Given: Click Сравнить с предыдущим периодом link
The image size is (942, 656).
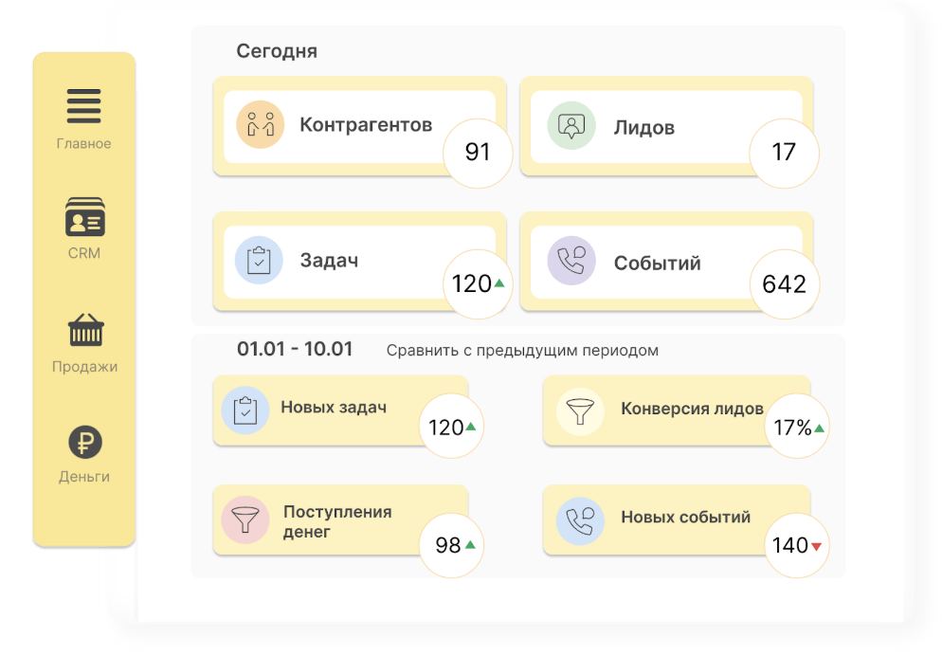Looking at the screenshot, I should [522, 351].
